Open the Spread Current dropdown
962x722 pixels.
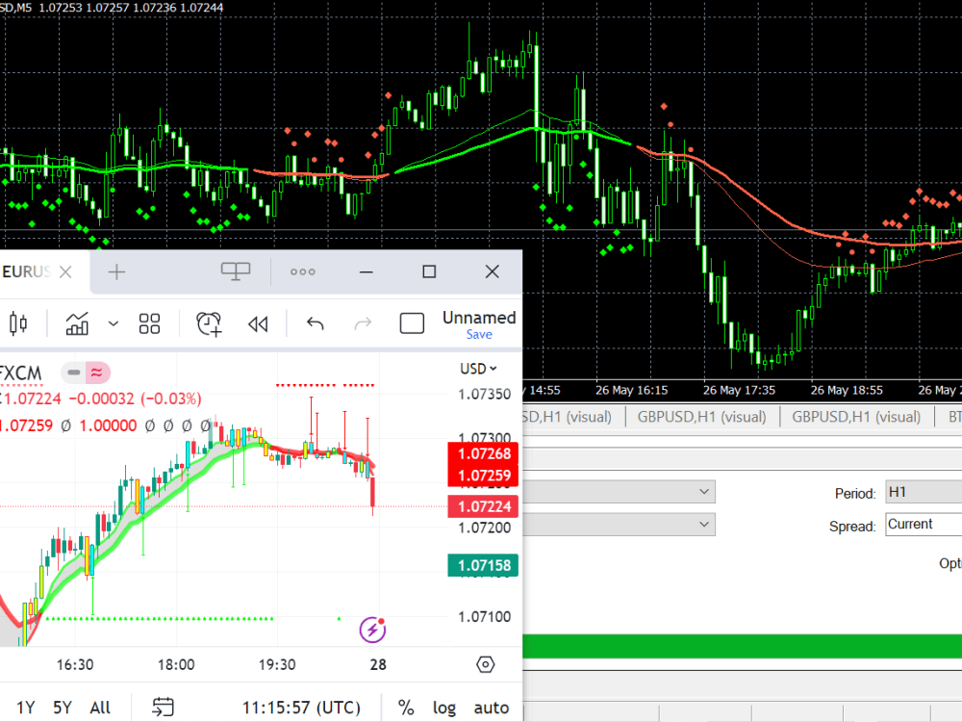[x=922, y=524]
